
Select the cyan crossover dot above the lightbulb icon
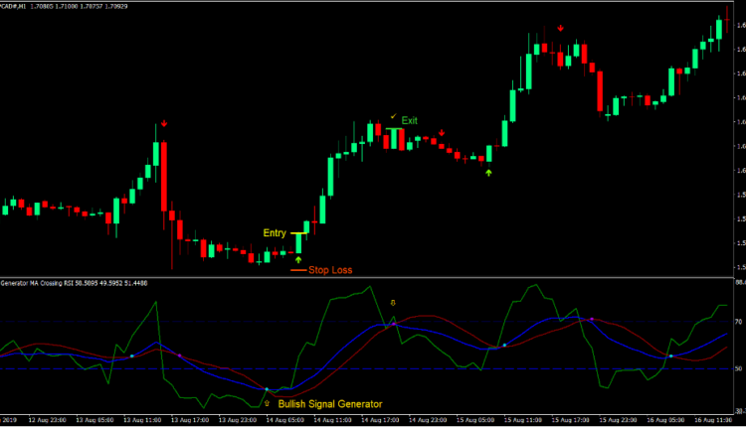click(x=267, y=389)
